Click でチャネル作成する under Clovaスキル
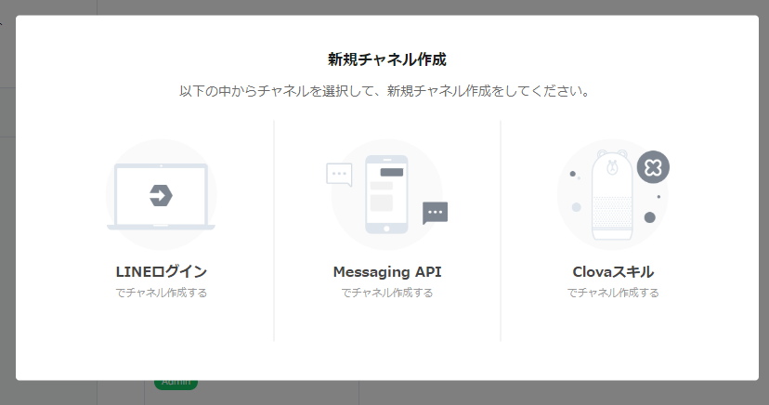Image resolution: width=769 pixels, height=405 pixels. [x=613, y=293]
